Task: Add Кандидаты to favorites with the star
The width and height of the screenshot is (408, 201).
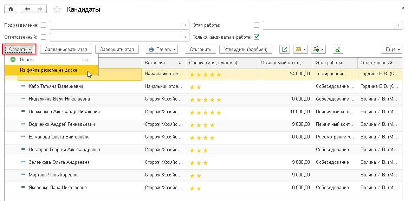Action: coord(57,10)
